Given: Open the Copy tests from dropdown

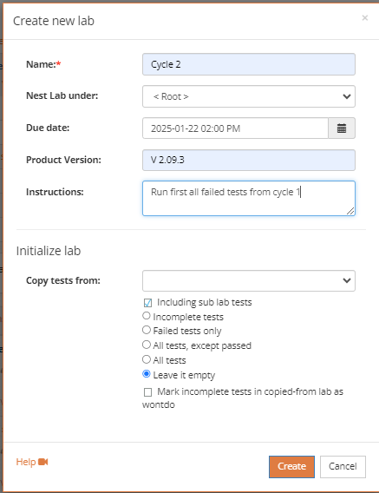Looking at the screenshot, I should tap(249, 280).
